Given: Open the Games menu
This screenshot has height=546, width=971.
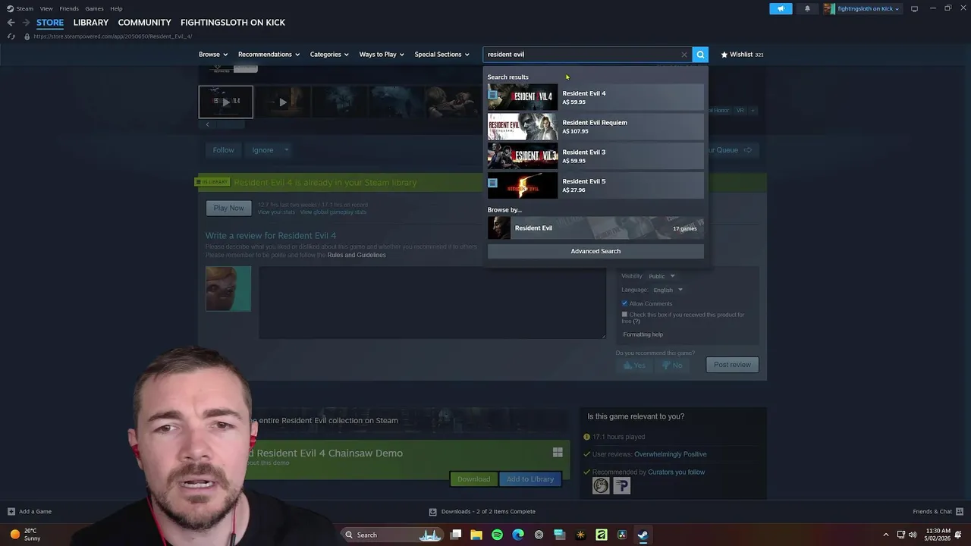Looking at the screenshot, I should tap(94, 8).
